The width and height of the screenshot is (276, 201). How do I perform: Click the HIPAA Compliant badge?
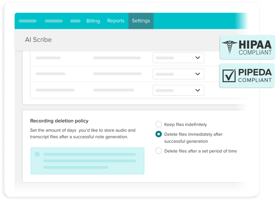(247, 47)
